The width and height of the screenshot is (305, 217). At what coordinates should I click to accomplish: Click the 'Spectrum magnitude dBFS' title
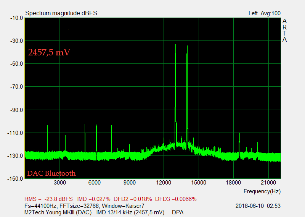[x=61, y=13]
